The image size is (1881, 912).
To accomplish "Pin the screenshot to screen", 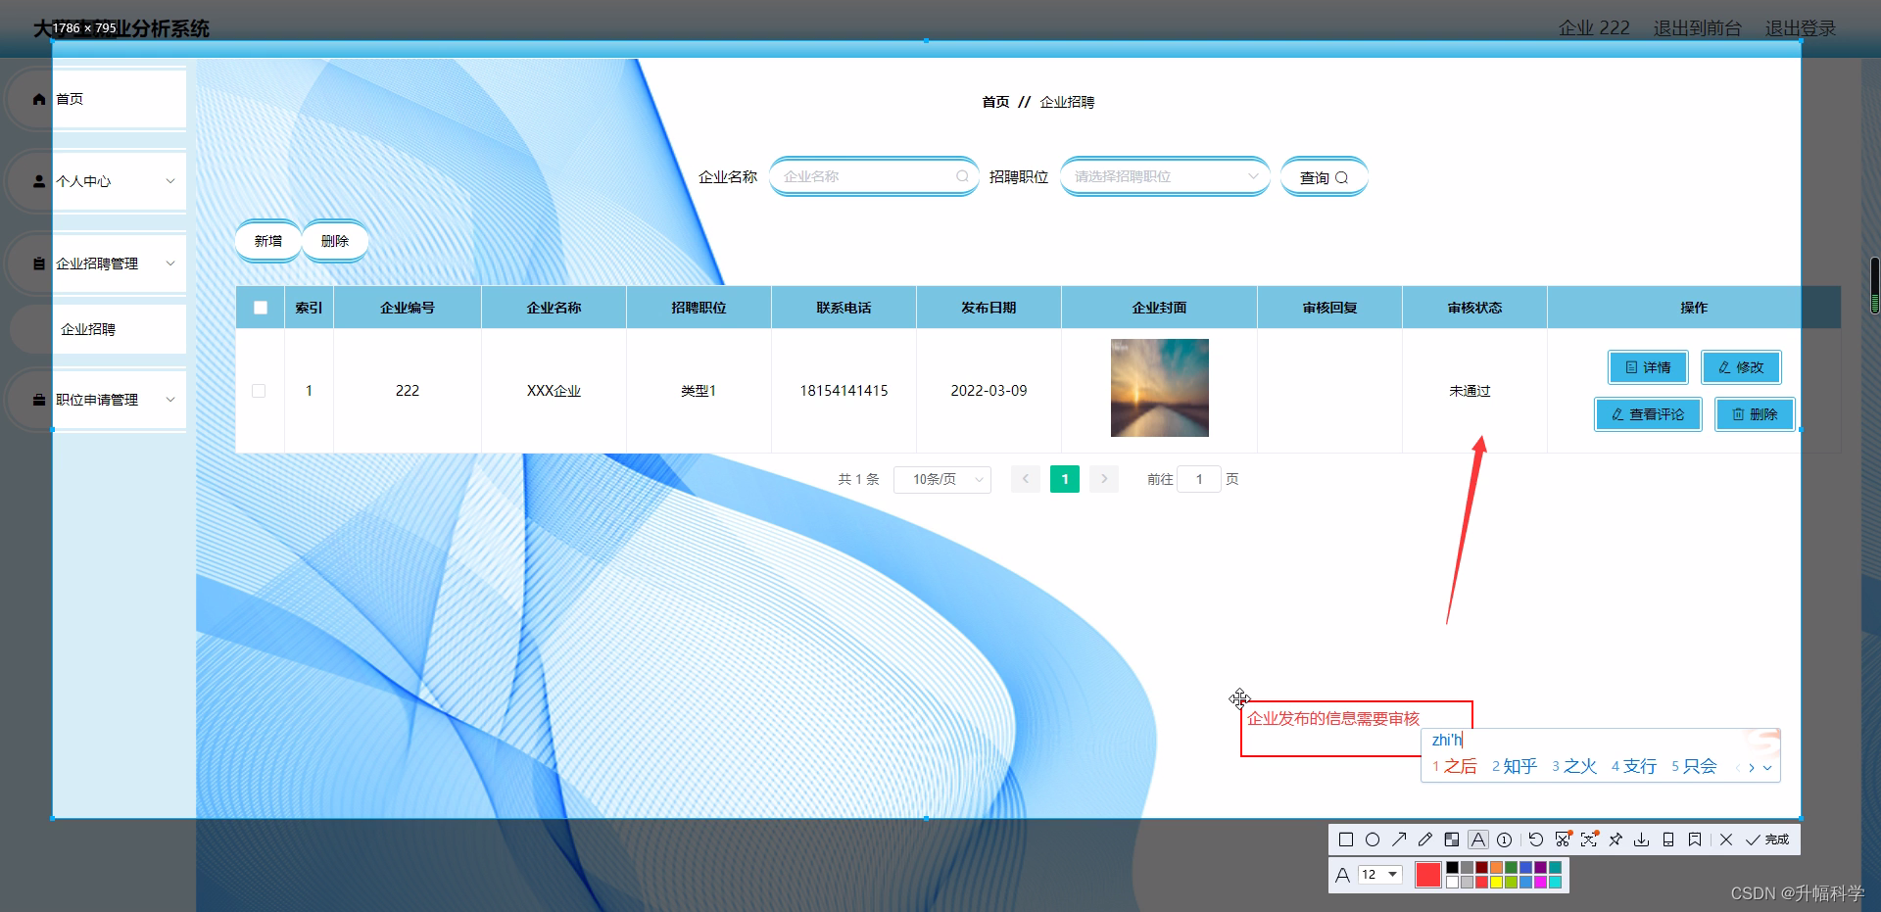I will pos(1616,840).
